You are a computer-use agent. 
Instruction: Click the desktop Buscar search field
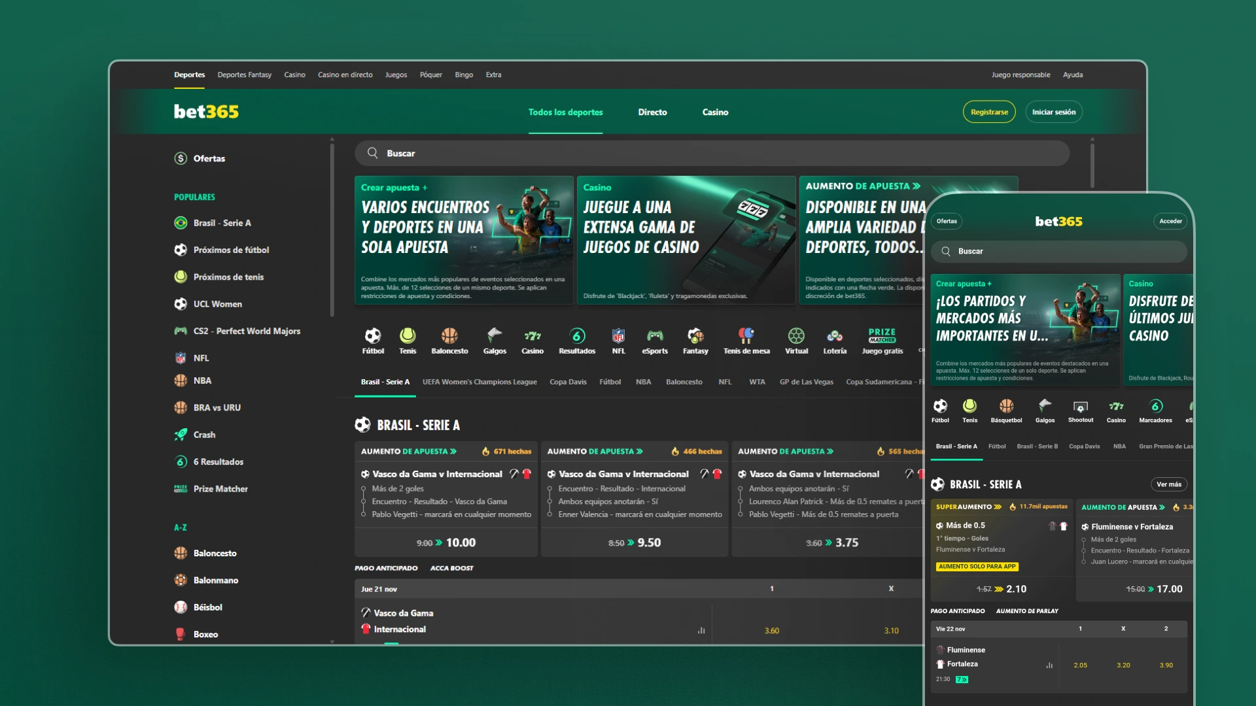pos(712,153)
